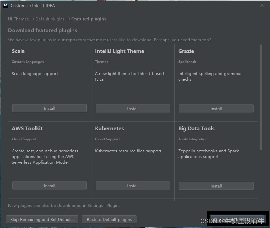Click AWS Toolkit's Cloud Support label
This screenshot has width=270, height=228.
pyautogui.click(x=24, y=139)
